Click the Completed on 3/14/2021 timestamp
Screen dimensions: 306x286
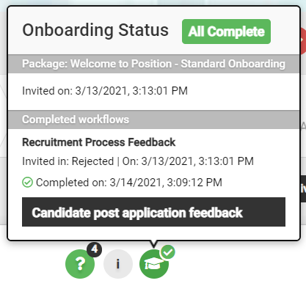(129, 183)
